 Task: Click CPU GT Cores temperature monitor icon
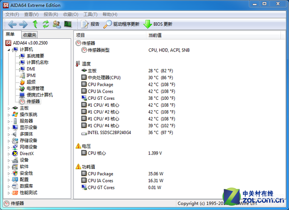(84, 98)
